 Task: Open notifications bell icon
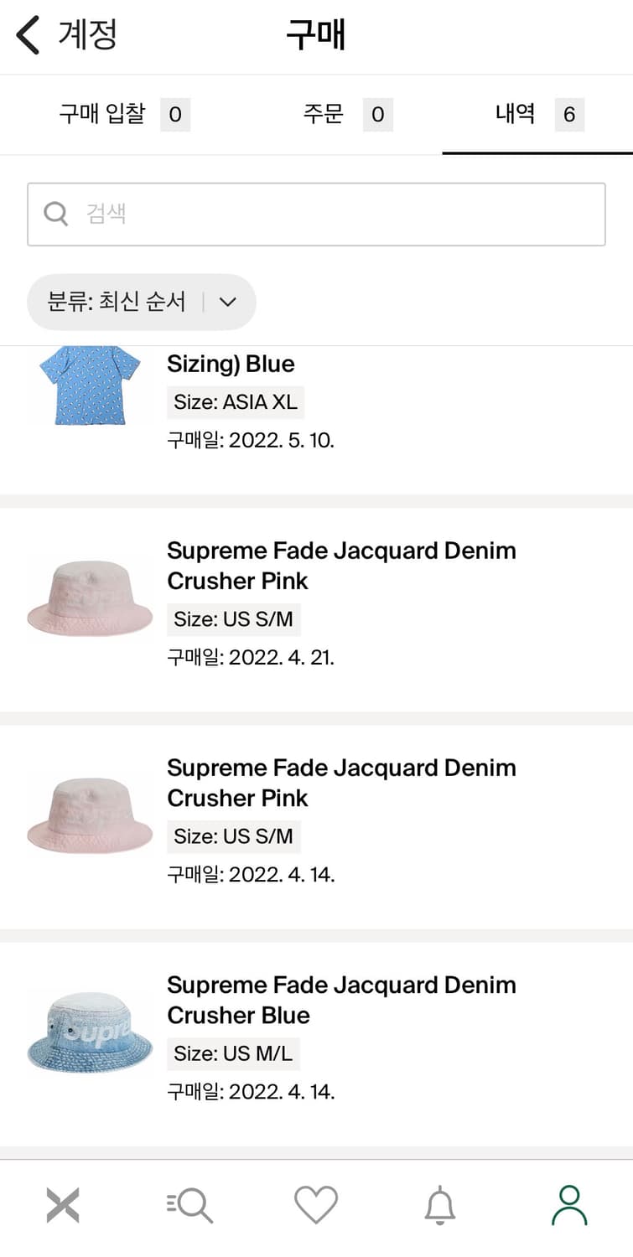point(440,1206)
